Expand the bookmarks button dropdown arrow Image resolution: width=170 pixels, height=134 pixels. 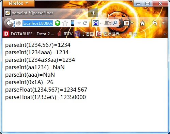click(132, 23)
